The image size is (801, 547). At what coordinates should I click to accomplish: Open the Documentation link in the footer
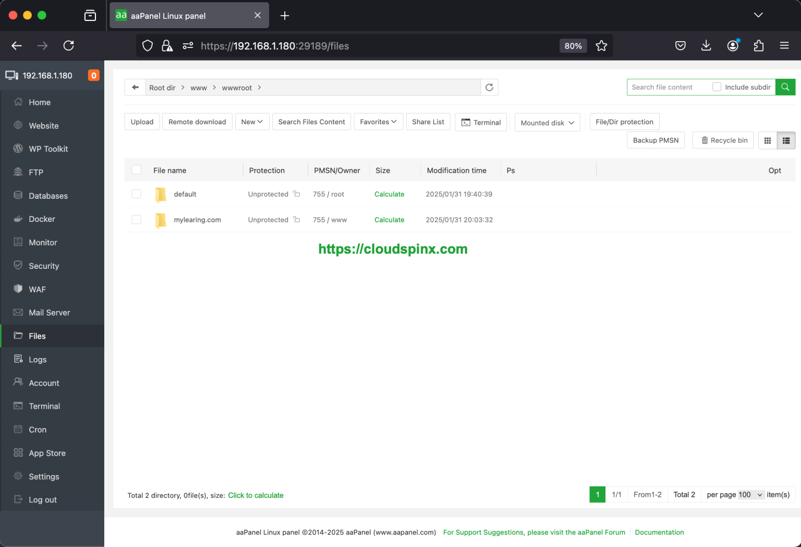point(659,532)
